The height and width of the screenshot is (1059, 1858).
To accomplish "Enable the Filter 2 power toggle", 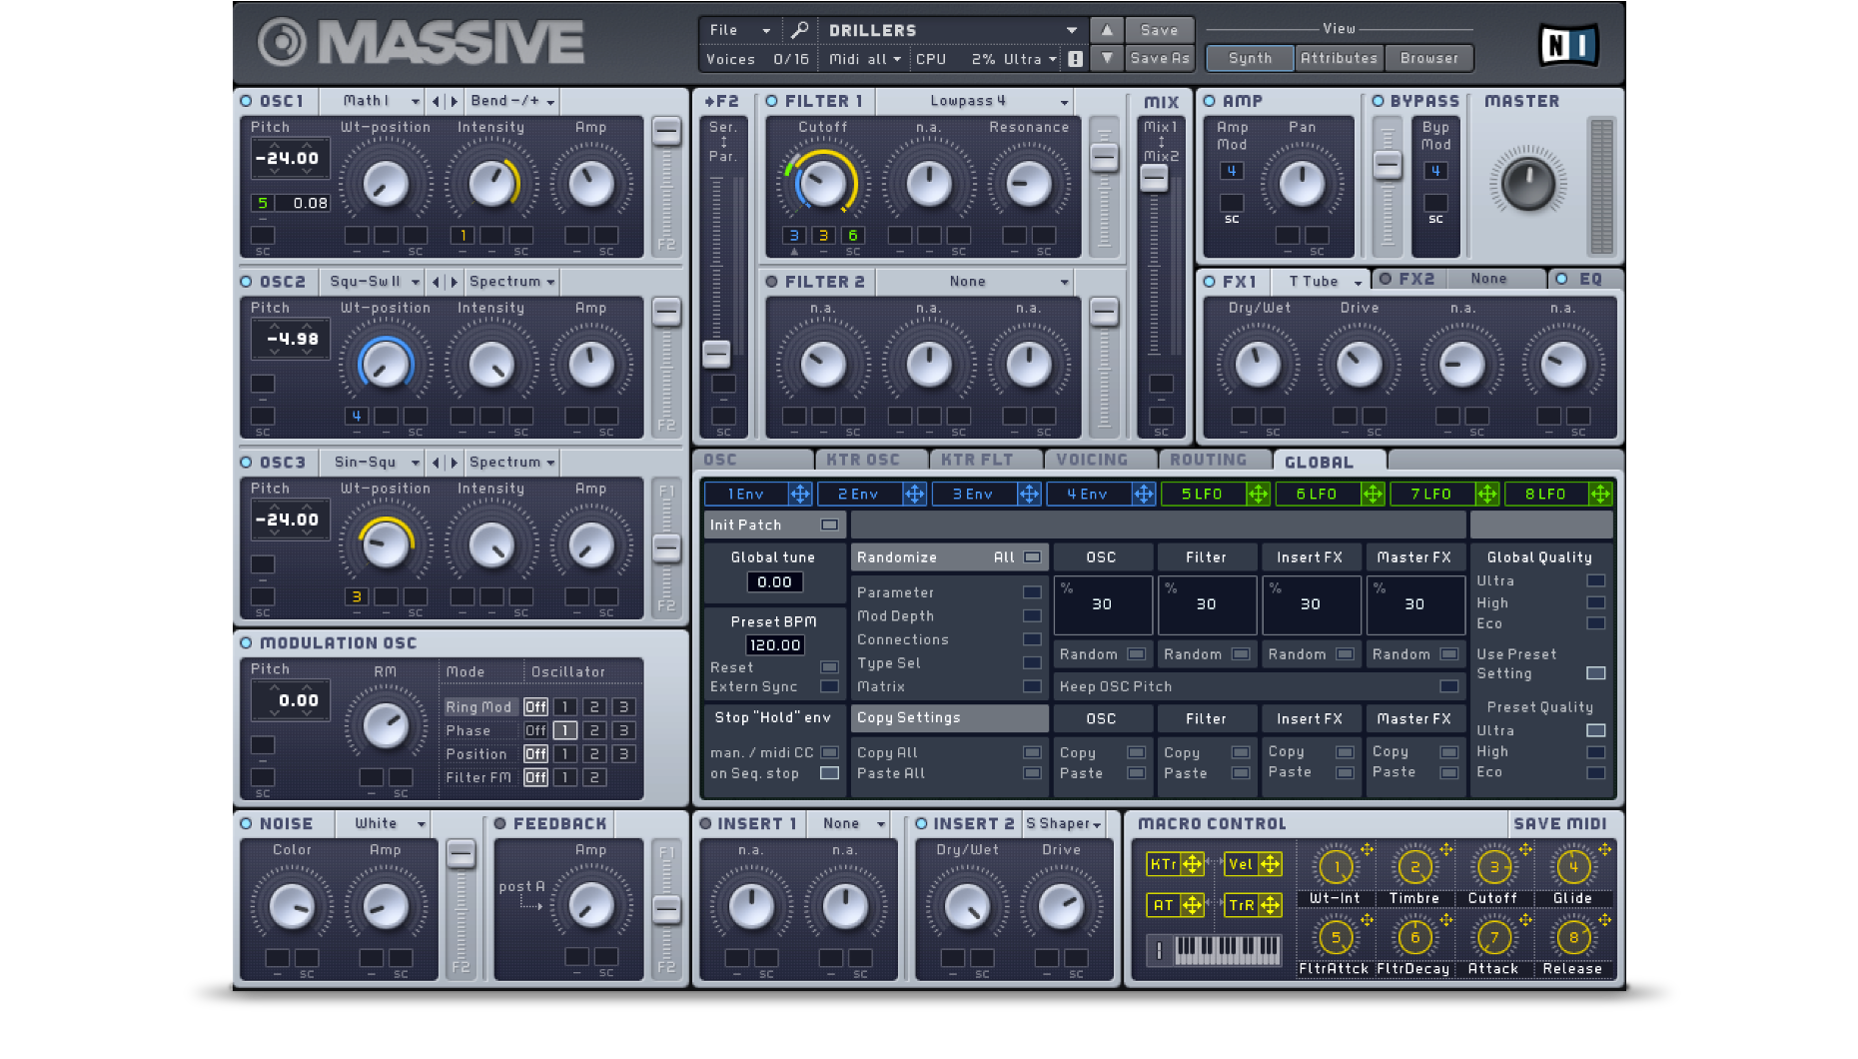I will (772, 282).
